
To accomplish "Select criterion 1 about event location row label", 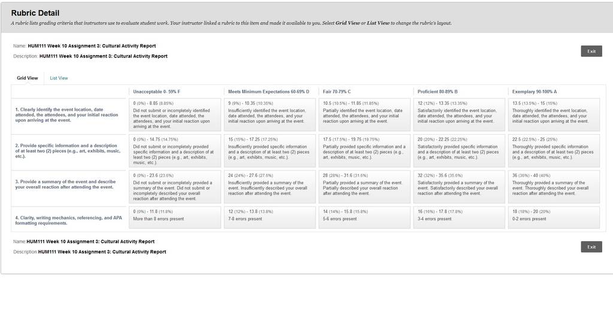I will pyautogui.click(x=67, y=115).
